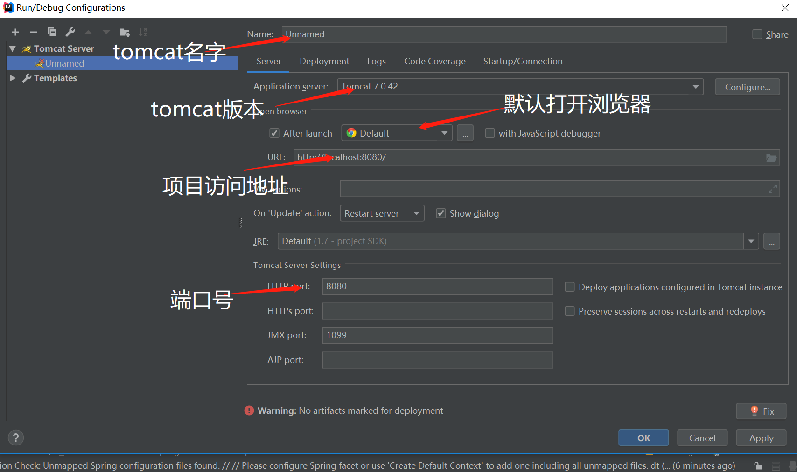Open the Restart server update action dropdown
797x472 pixels.
coord(382,213)
